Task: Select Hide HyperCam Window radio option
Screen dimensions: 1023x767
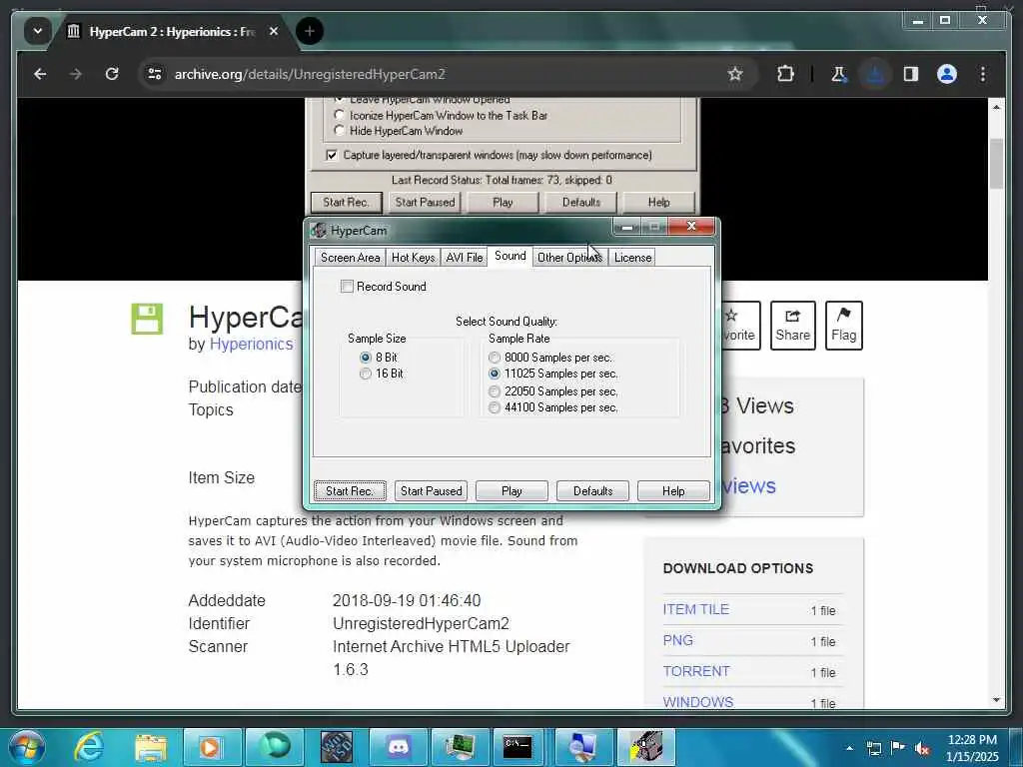Action: [339, 131]
